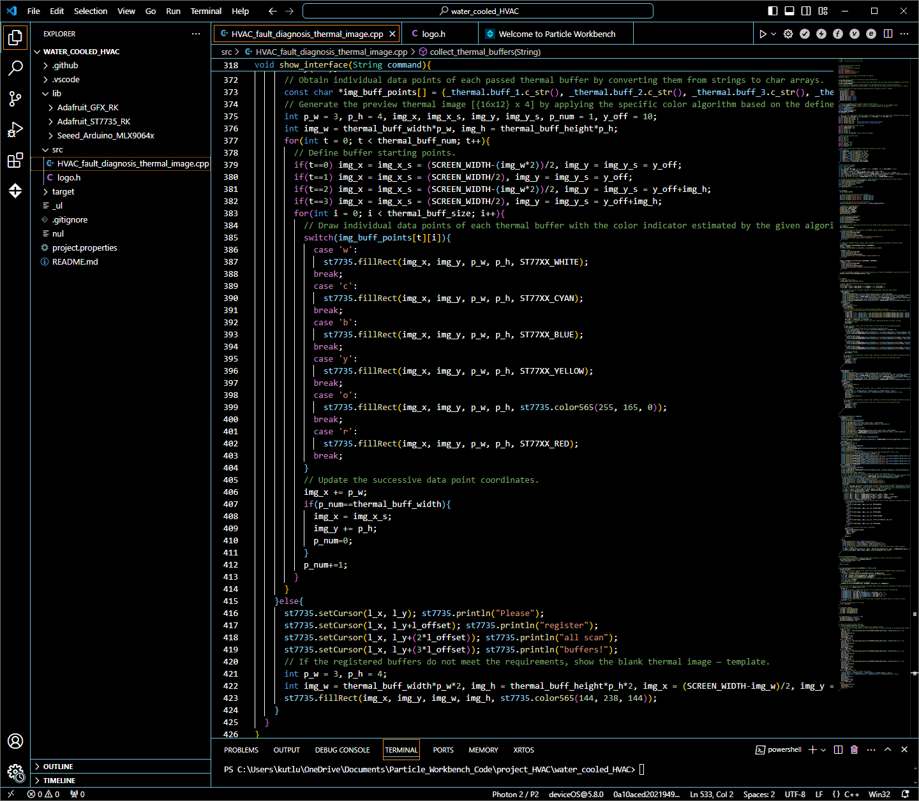Open the Source Control view

[x=15, y=98]
